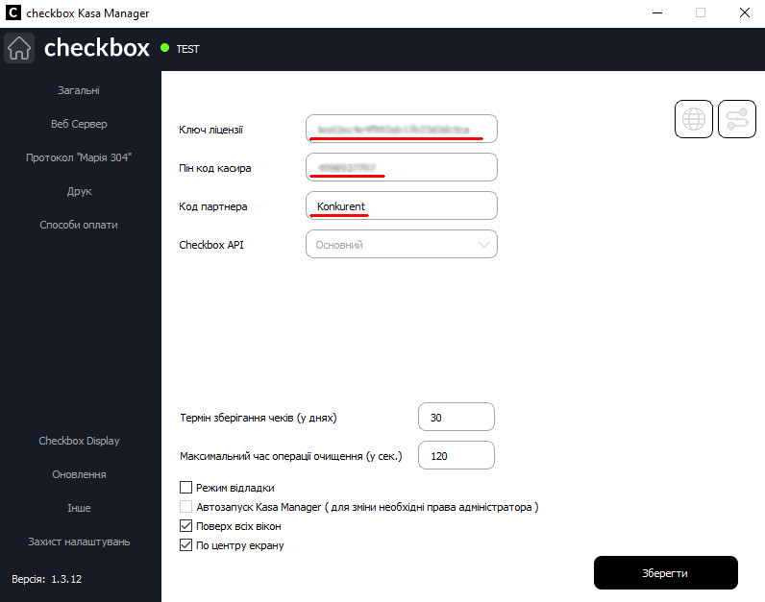This screenshot has height=602, width=765.
Task: Select the receipt storage days field
Action: click(457, 418)
